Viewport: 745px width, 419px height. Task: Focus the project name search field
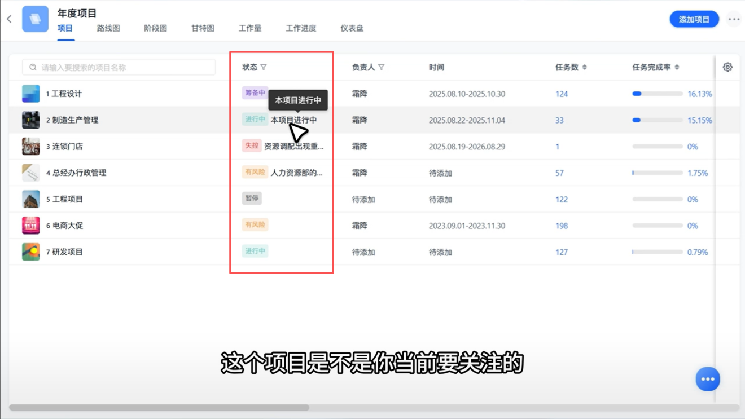pyautogui.click(x=119, y=67)
